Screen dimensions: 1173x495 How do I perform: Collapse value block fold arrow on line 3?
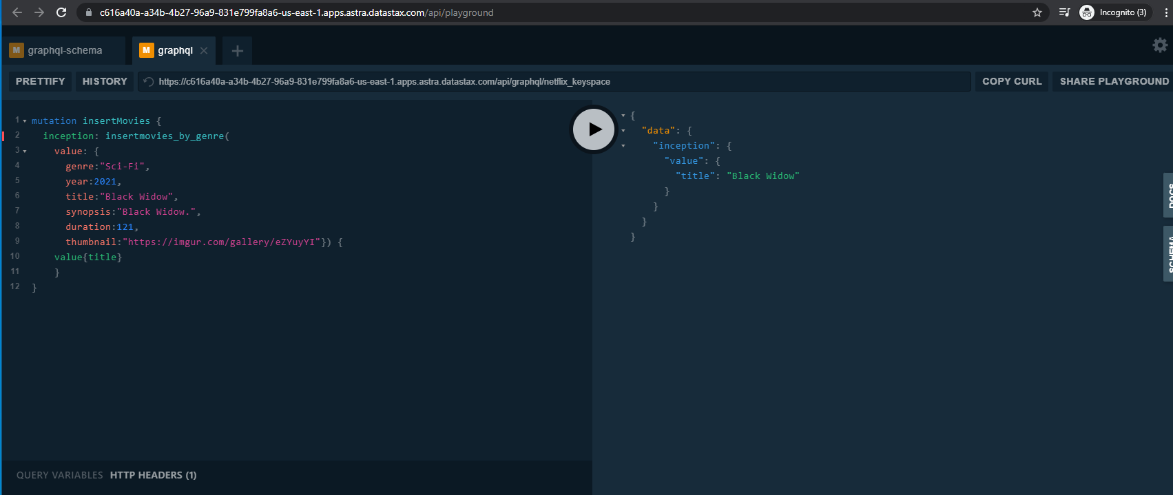[25, 151]
